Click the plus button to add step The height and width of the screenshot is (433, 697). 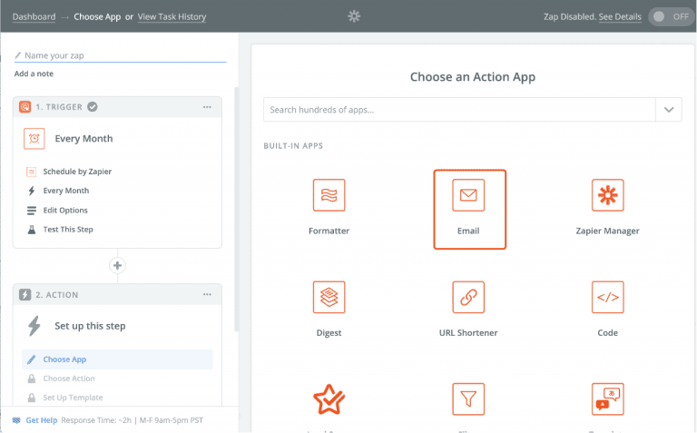[x=117, y=266]
